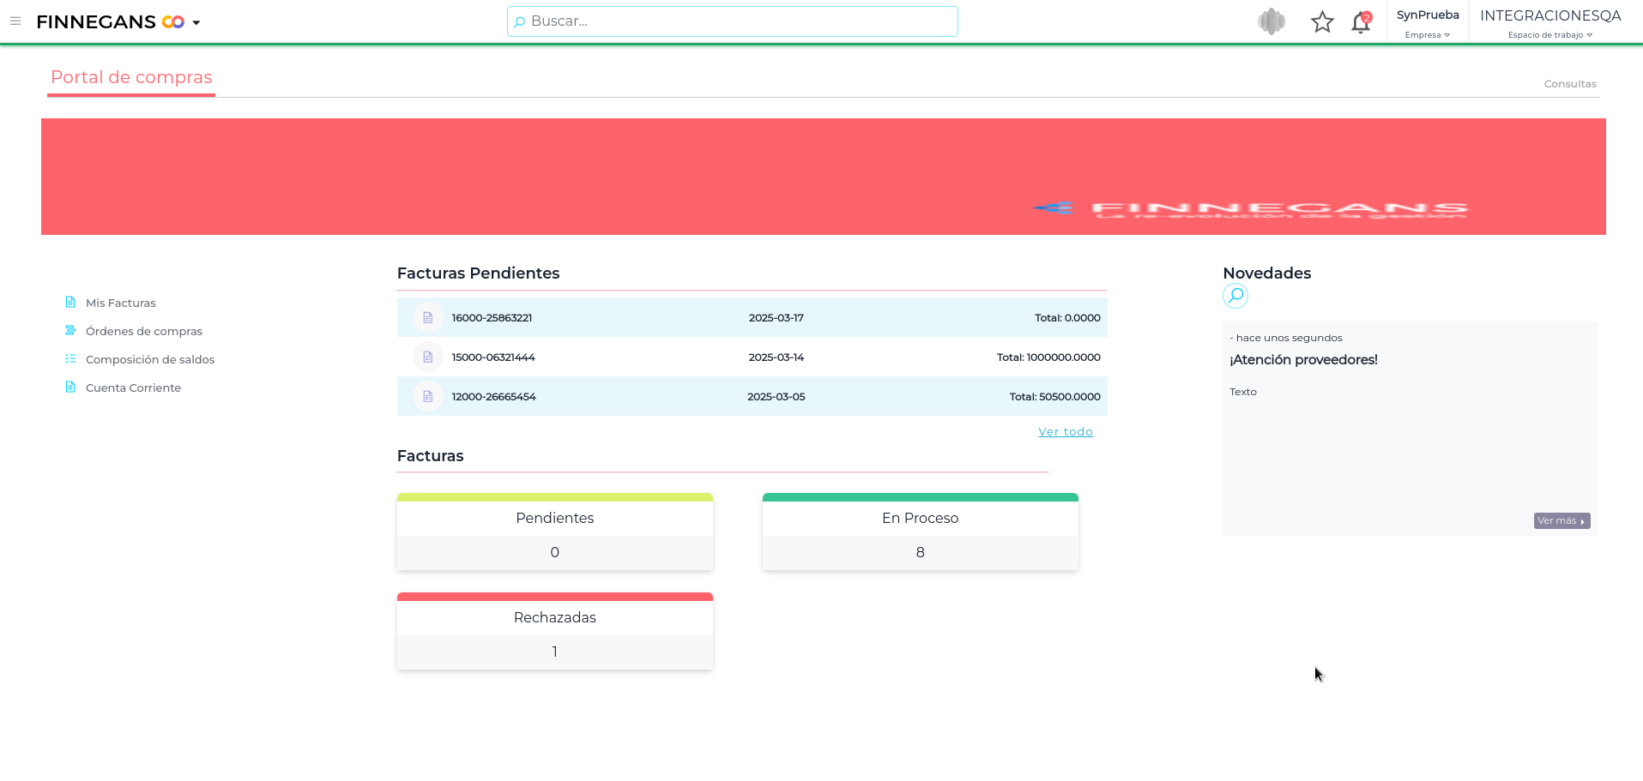Screen dimensions: 1643x781
Task: Open the hamburger menu icon
Action: [x=15, y=21]
